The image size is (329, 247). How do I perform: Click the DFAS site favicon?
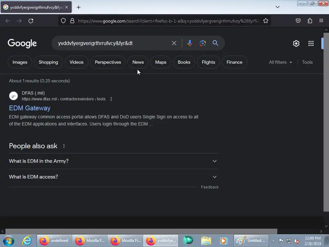coord(13,96)
